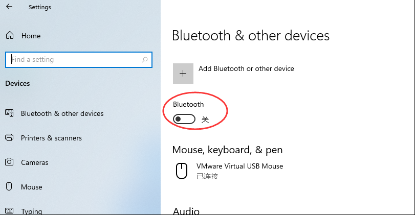Turn on the Bluetooth toggle switch
The height and width of the screenshot is (215, 415).
[x=184, y=119]
